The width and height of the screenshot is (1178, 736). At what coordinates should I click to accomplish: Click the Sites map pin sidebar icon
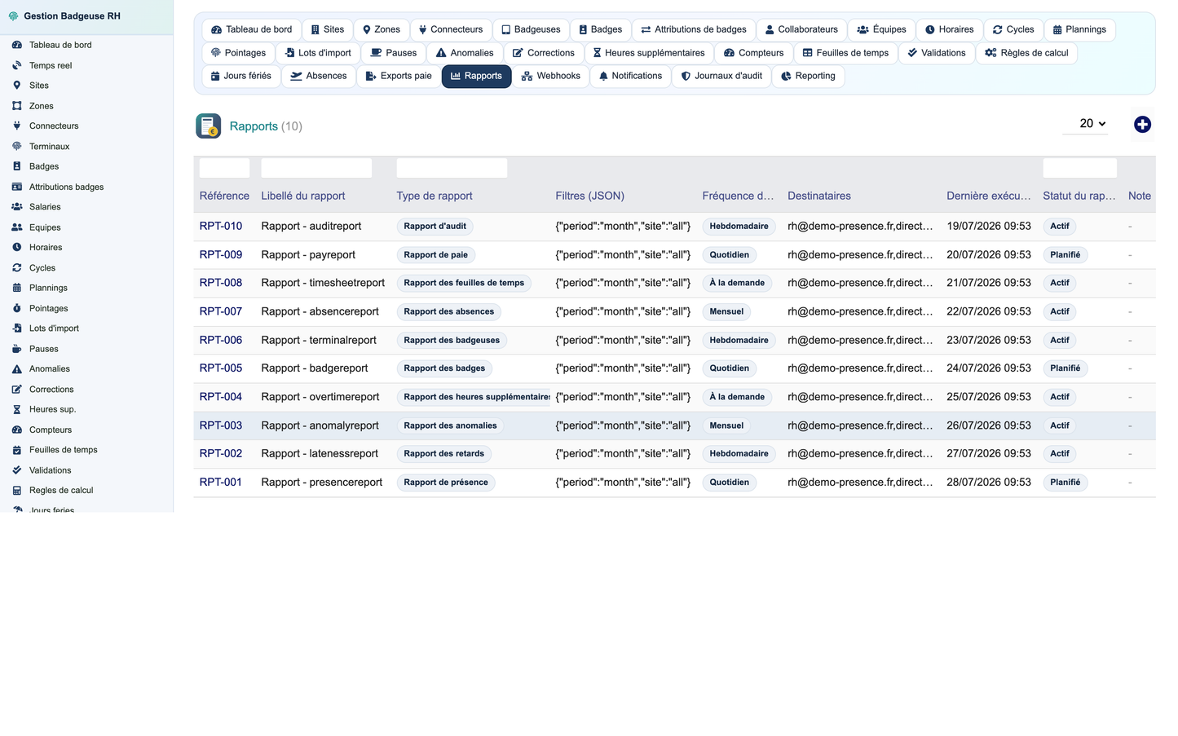point(16,86)
